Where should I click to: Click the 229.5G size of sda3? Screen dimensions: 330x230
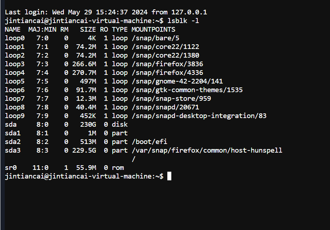(x=84, y=150)
